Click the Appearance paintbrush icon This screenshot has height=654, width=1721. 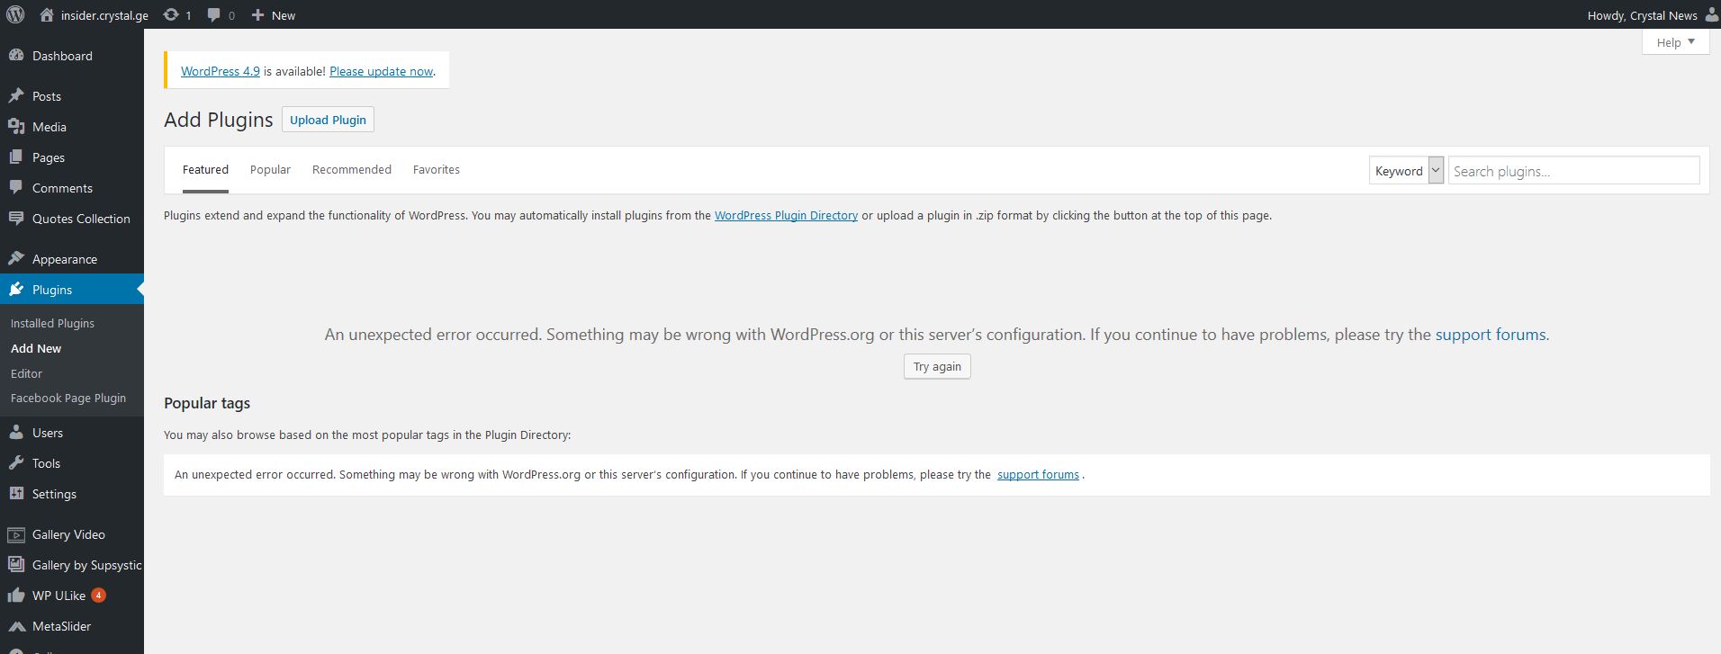16,259
